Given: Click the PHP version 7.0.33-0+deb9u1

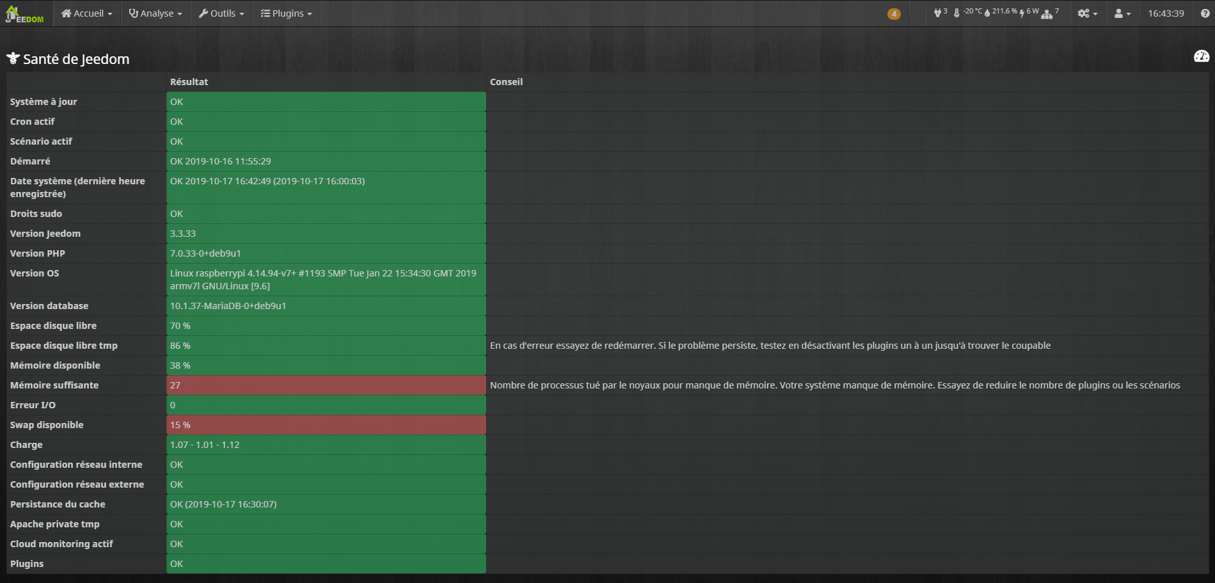Looking at the screenshot, I should (205, 253).
